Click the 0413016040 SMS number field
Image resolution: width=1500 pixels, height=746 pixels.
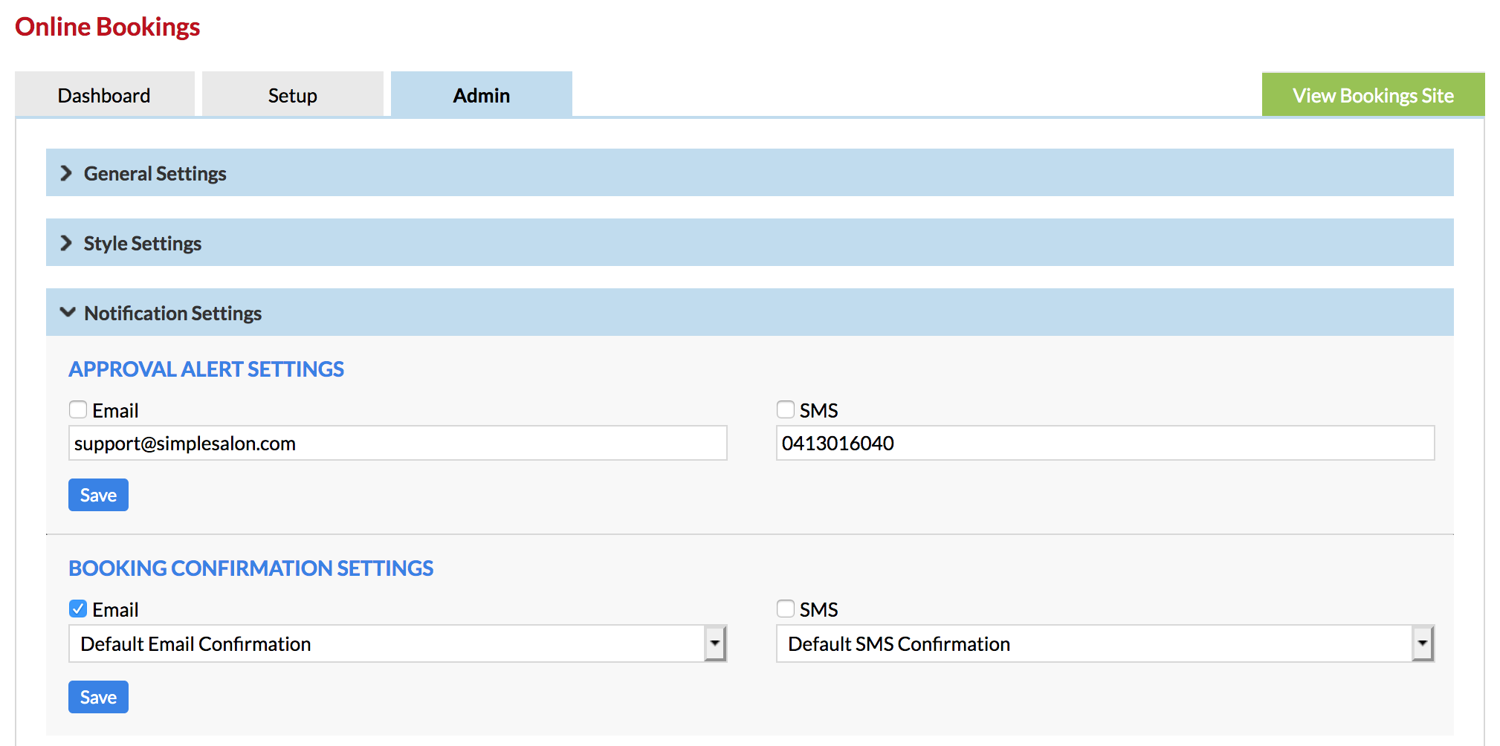pyautogui.click(x=1105, y=443)
